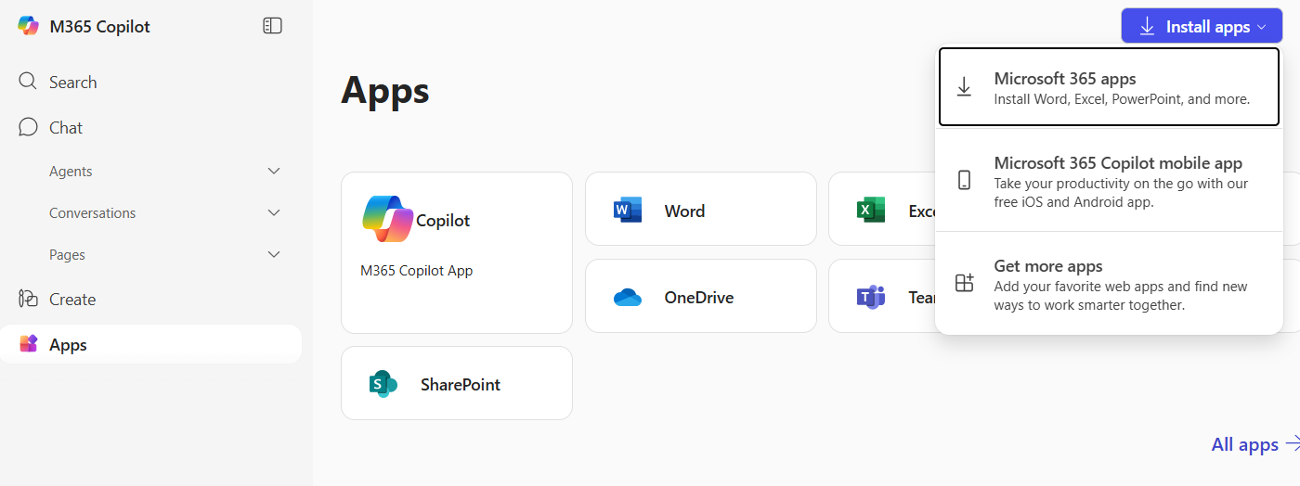Click the arrow icon next to All apps

(x=1293, y=444)
